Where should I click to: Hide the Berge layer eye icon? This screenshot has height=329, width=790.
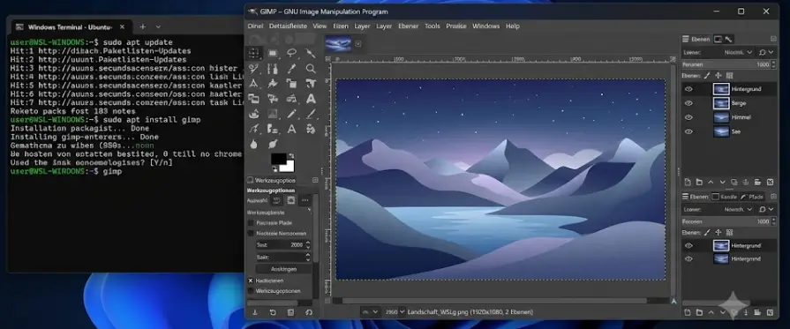coord(688,103)
